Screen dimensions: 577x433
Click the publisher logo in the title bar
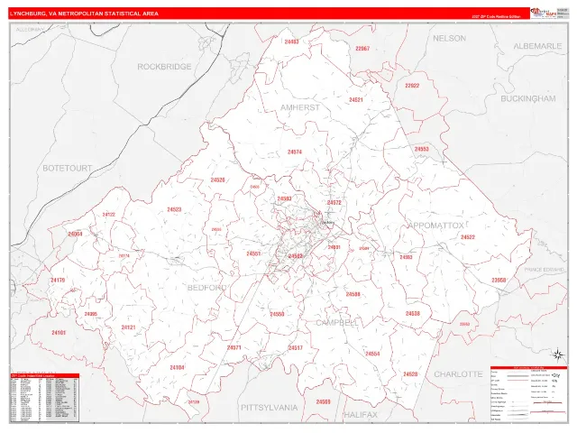pos(543,13)
